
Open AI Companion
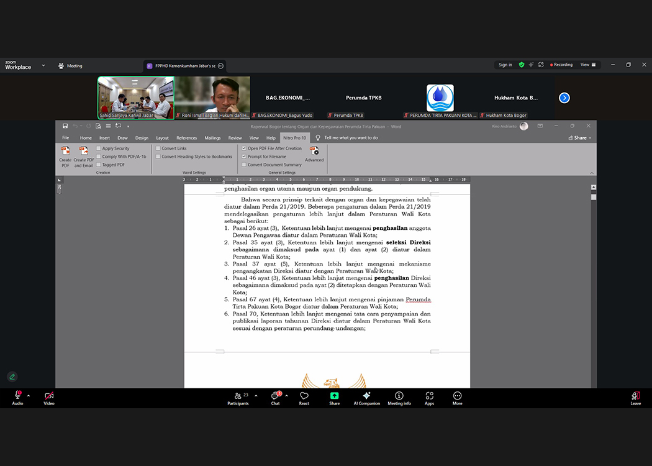pyautogui.click(x=366, y=396)
